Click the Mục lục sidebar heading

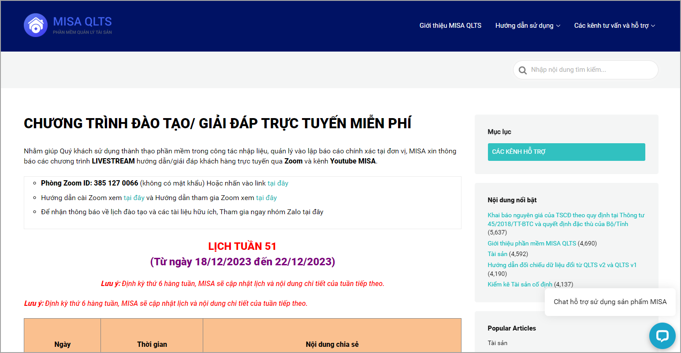coord(499,132)
